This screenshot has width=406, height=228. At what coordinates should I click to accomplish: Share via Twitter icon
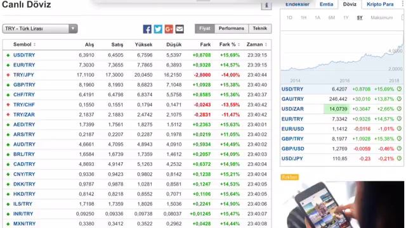click(158, 29)
